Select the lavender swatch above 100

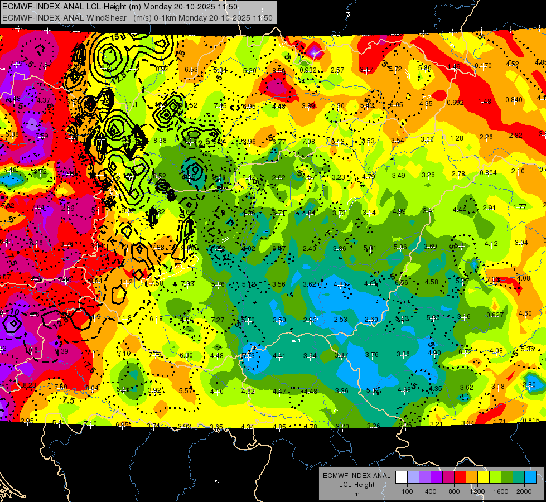click(x=413, y=477)
